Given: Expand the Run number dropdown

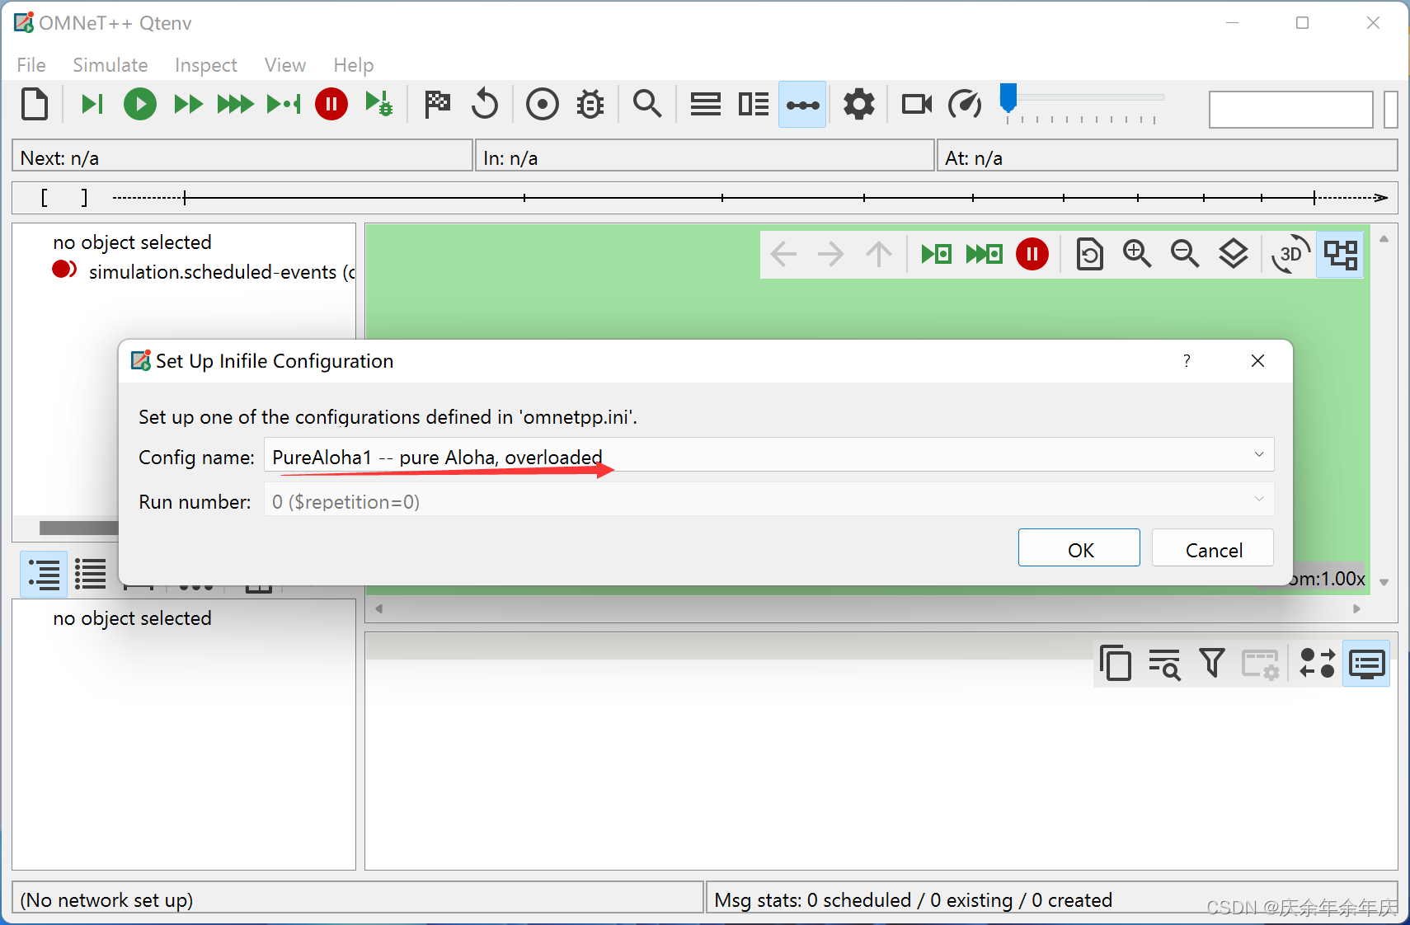Looking at the screenshot, I should tap(1258, 500).
